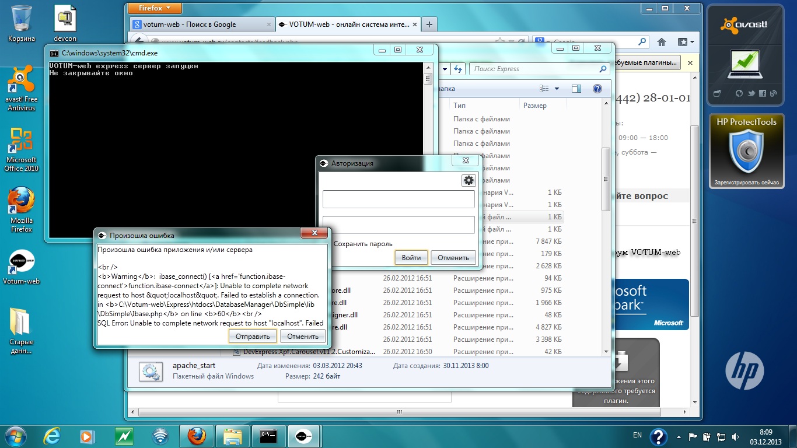Open the wireless connection taskbar icon
Viewport: 797px width, 448px height.
click(160, 436)
